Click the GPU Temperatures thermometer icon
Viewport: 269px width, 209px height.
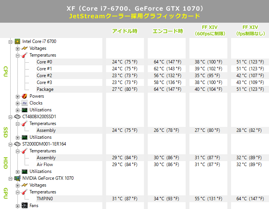pos(25,192)
